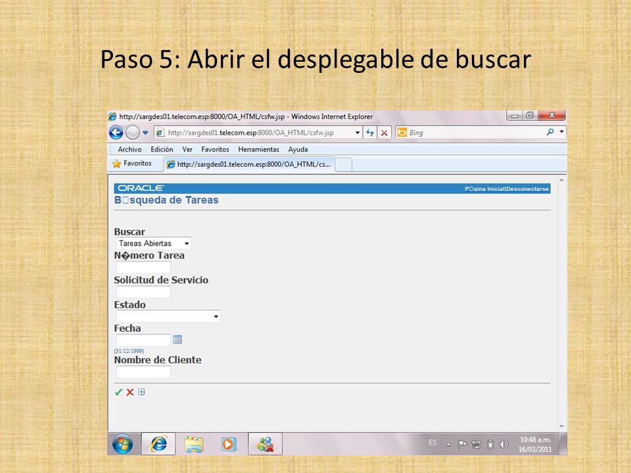Open the Estado dropdown
Image resolution: width=631 pixels, height=473 pixels.
168,316
